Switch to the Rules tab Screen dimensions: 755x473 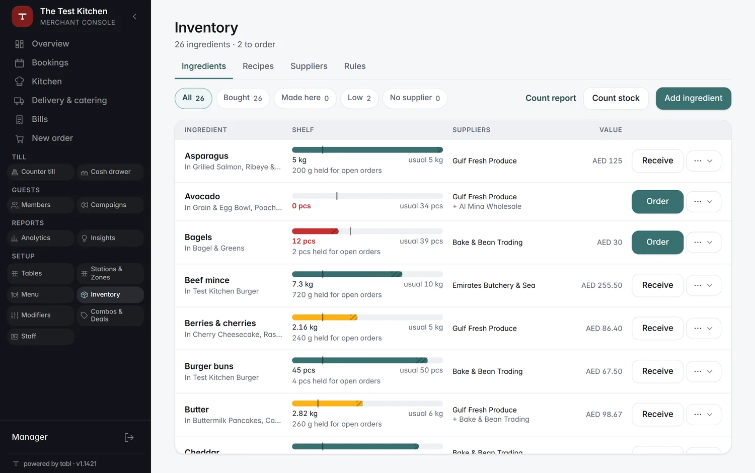tap(355, 66)
